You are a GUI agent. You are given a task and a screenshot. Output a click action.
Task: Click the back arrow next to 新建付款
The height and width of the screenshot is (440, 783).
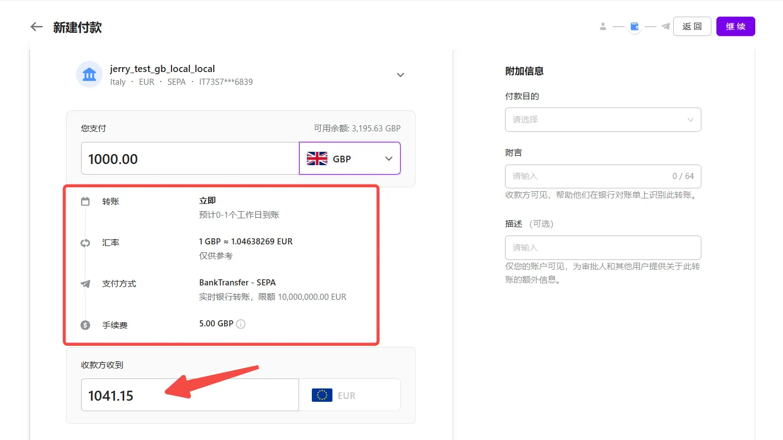pos(37,27)
